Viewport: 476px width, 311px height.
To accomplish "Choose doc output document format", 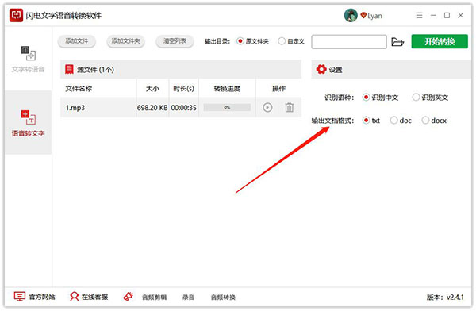I will coord(401,121).
